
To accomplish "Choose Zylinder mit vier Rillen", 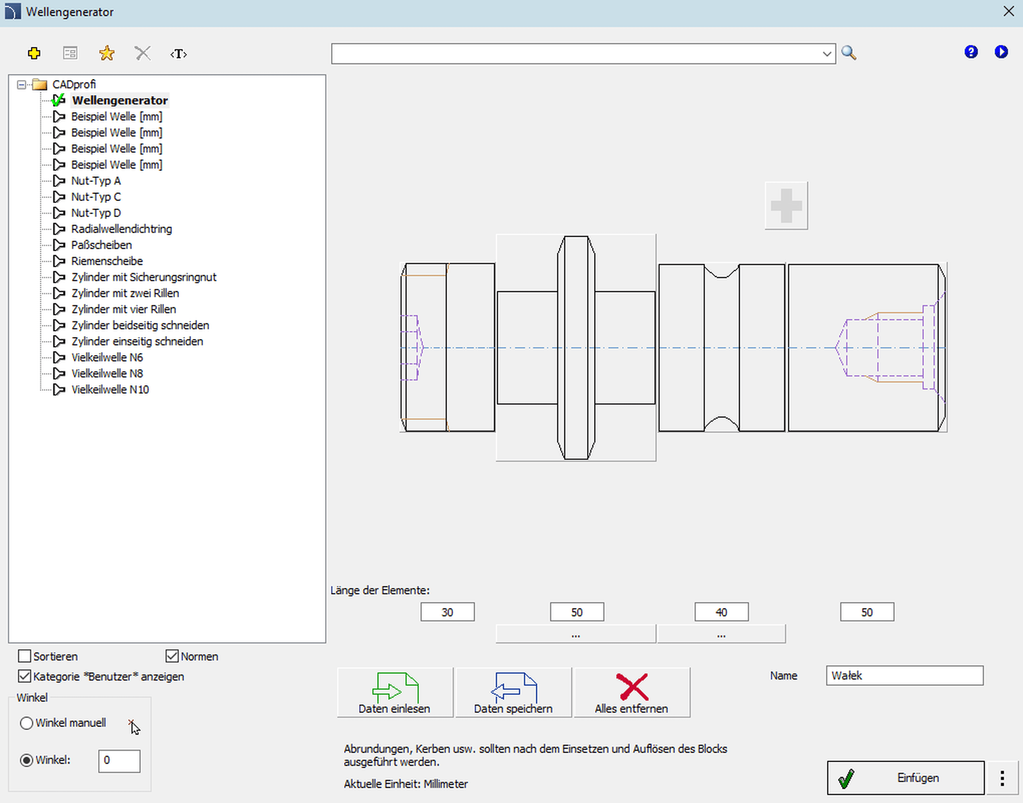I will [x=124, y=309].
